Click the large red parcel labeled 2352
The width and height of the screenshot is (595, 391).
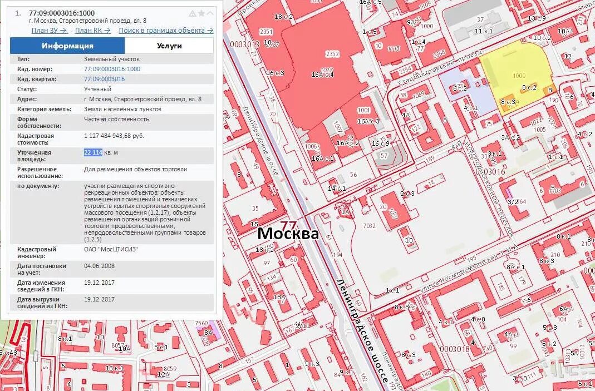point(332,55)
